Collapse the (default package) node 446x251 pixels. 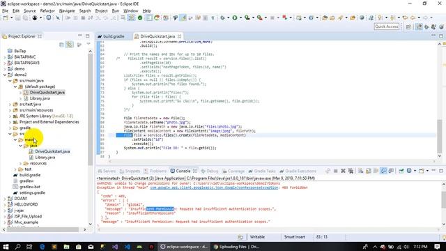pos(15,86)
